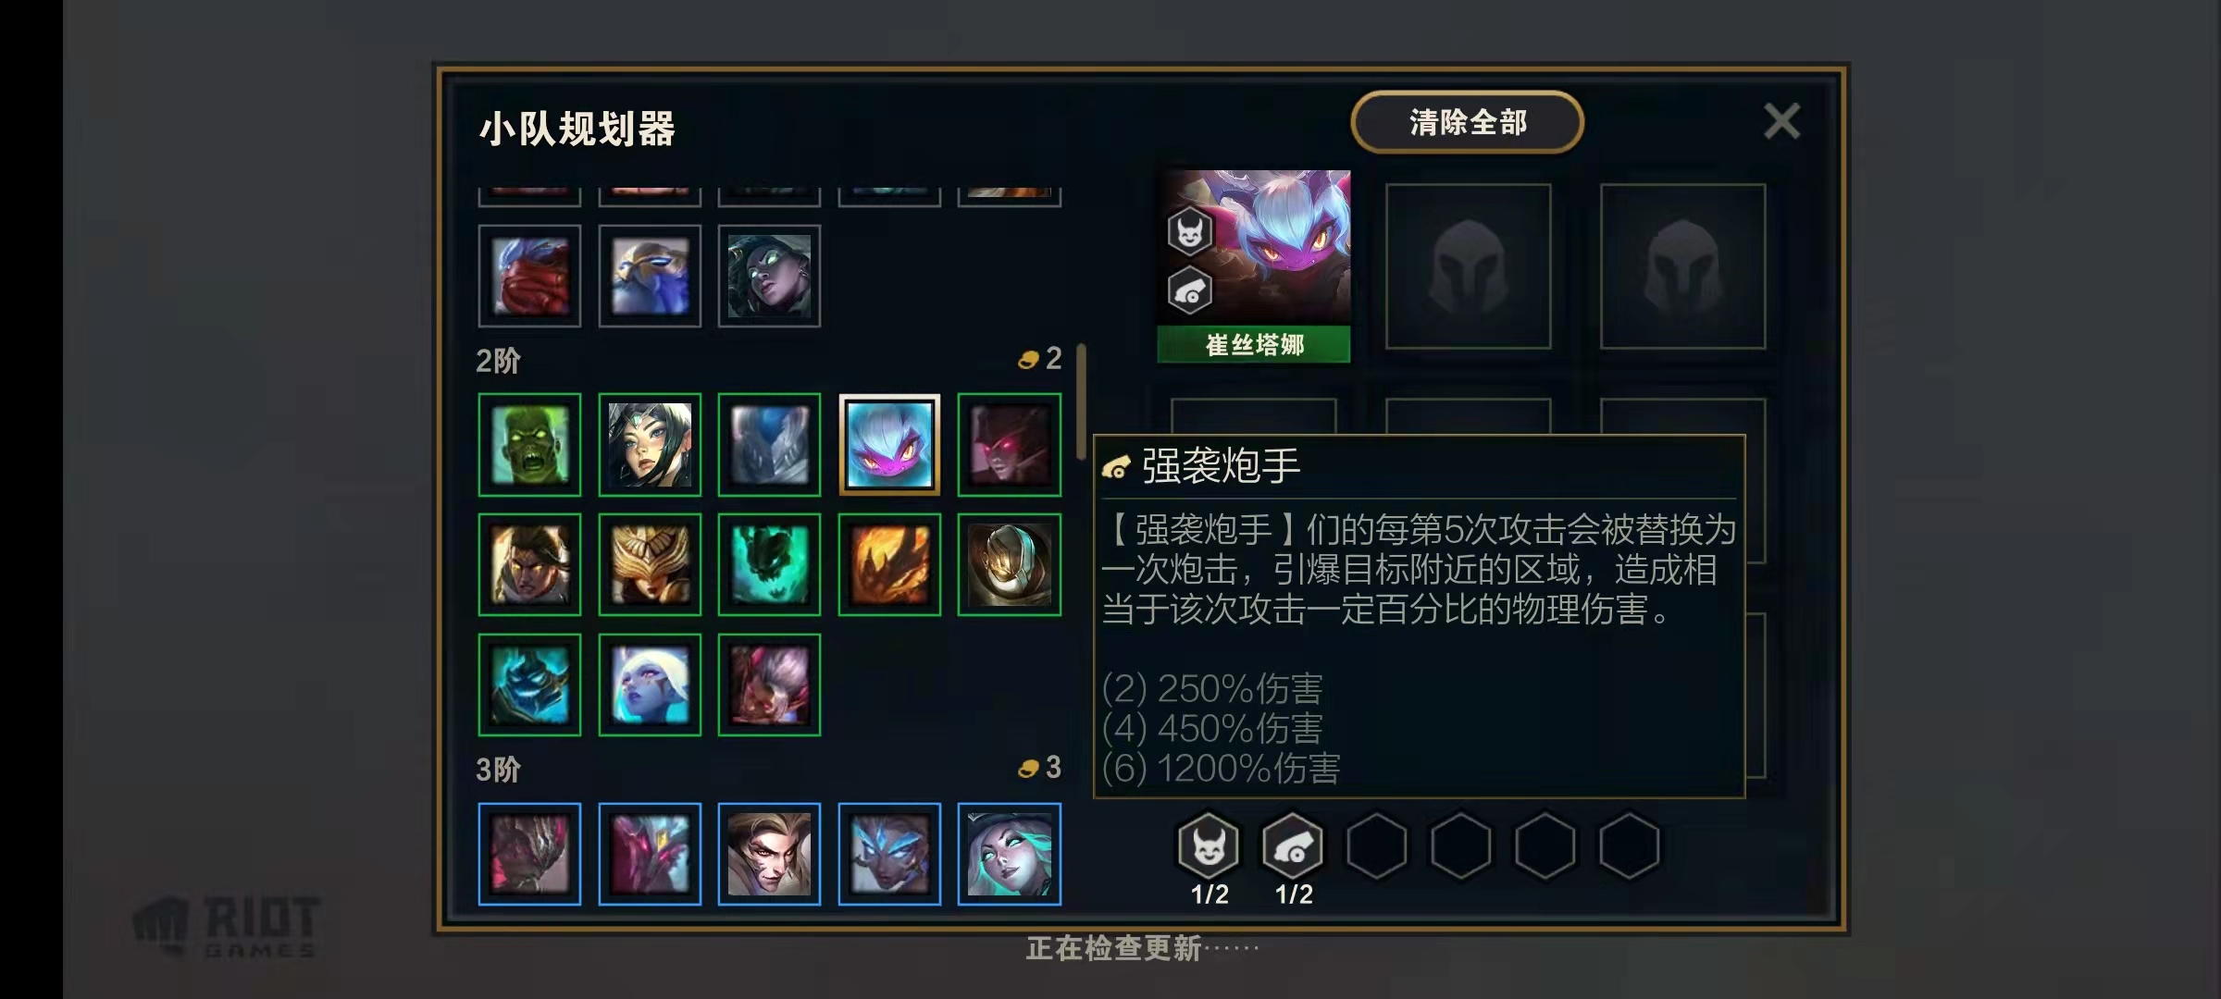Pick the green-haired hat lady in 3阶 row
2221x999 pixels.
point(1010,854)
